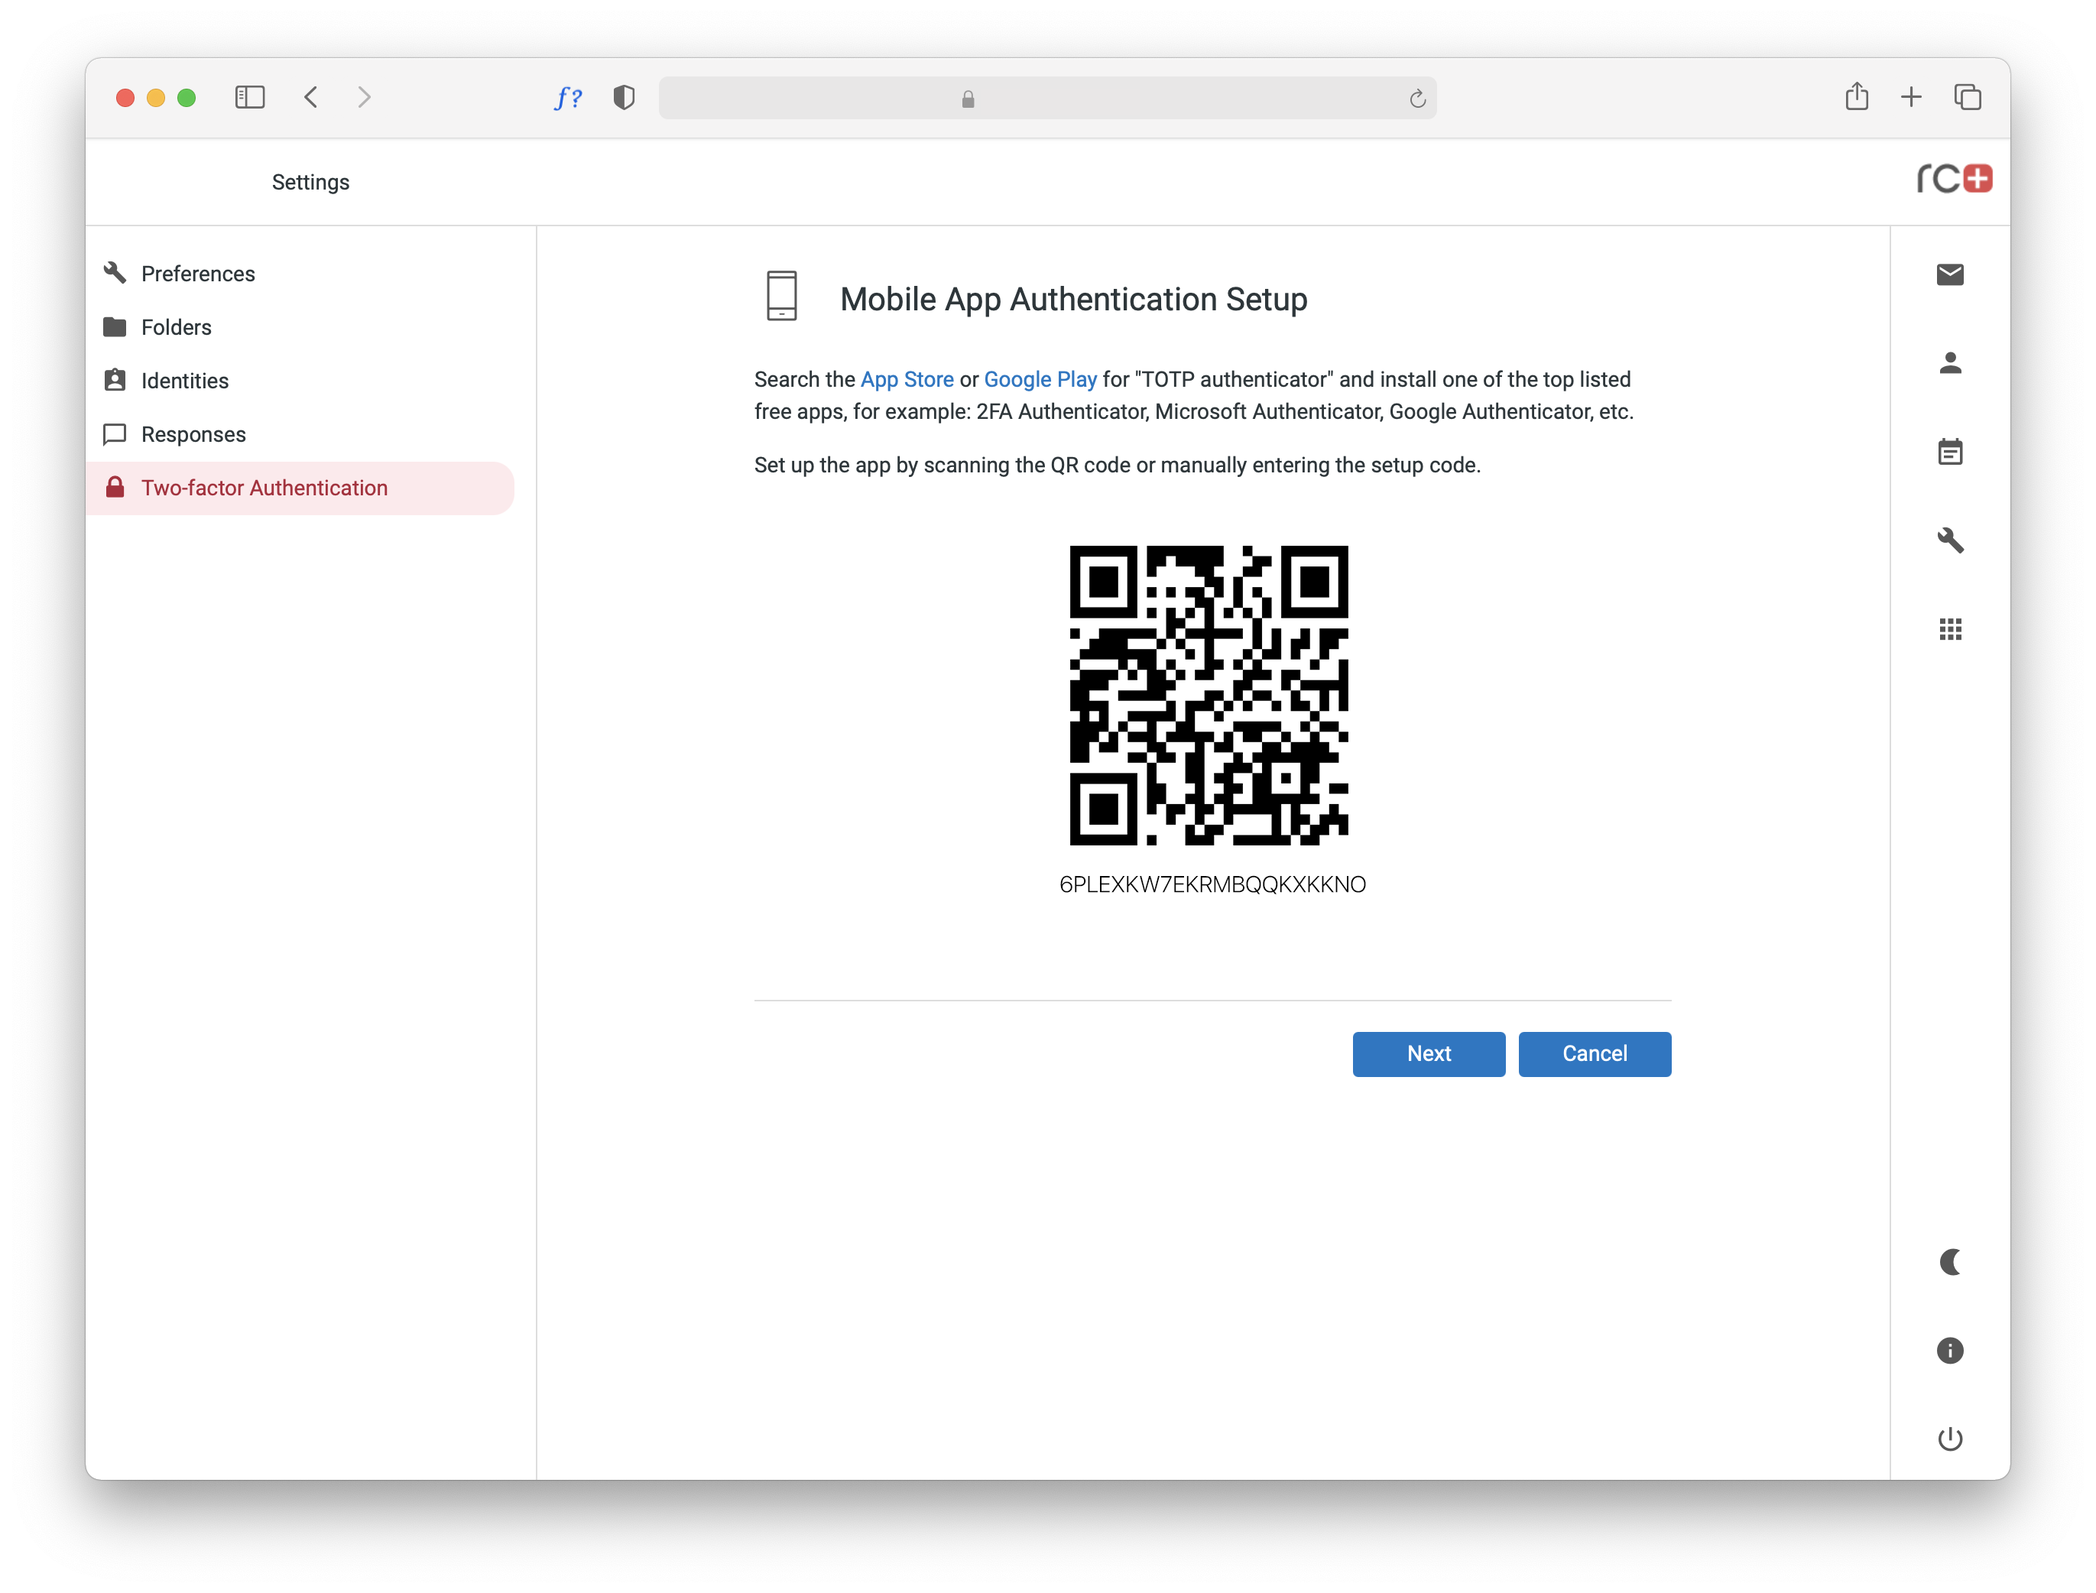Screen dimensions: 2096x1593
Task: Select Preferences in settings menu
Action: click(300, 274)
